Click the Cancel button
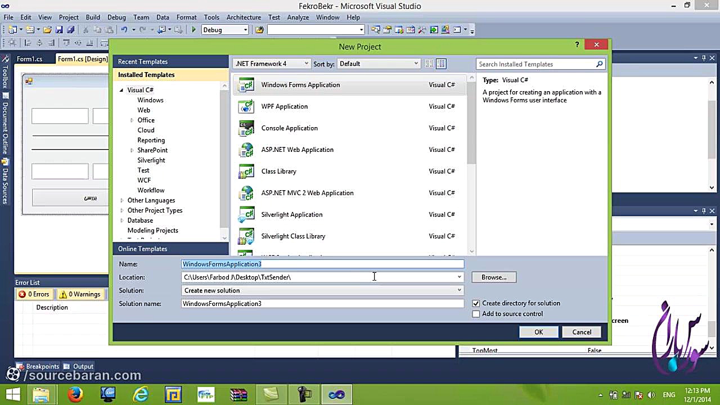The width and height of the screenshot is (720, 405). (582, 332)
